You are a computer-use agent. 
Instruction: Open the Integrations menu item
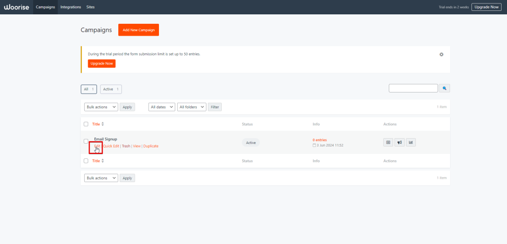click(70, 7)
